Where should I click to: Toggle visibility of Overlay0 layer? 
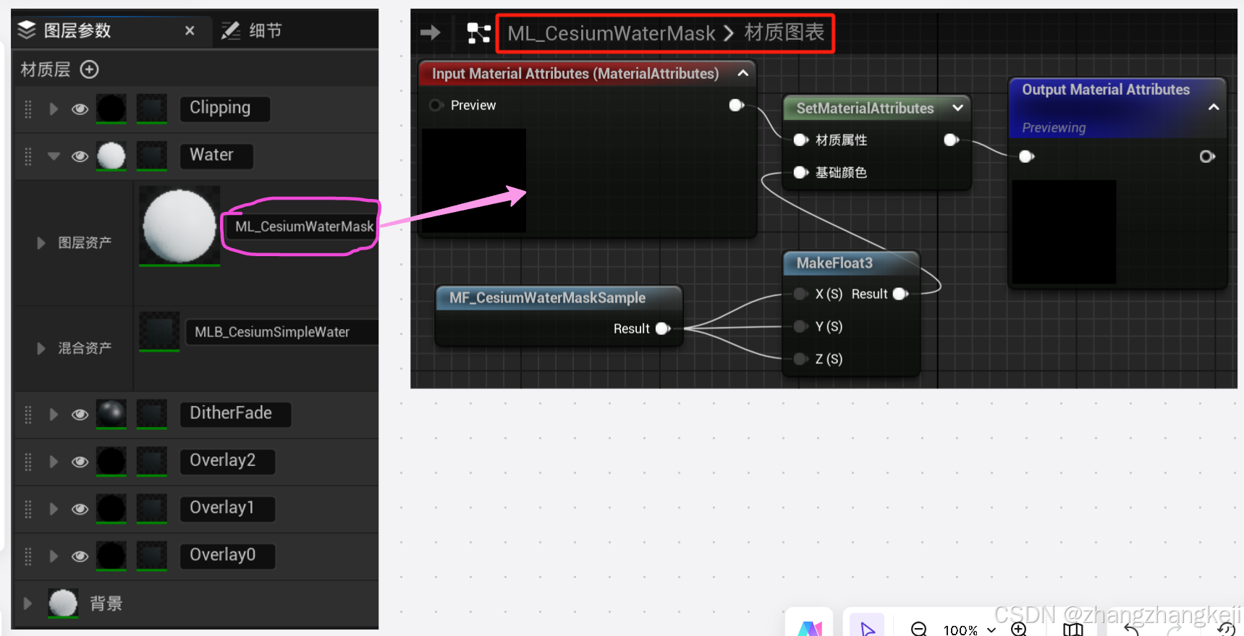[80, 556]
